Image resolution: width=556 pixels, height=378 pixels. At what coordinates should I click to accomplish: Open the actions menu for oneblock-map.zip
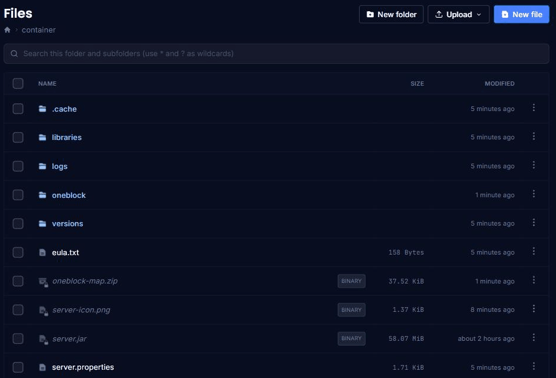(x=534, y=280)
